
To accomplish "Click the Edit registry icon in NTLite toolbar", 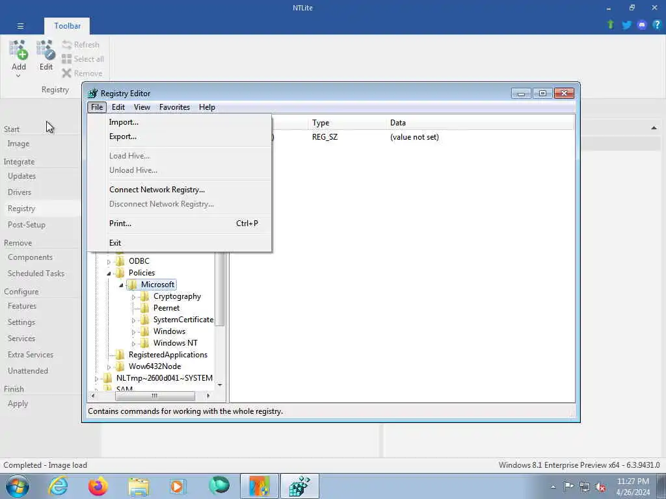I will [x=46, y=50].
